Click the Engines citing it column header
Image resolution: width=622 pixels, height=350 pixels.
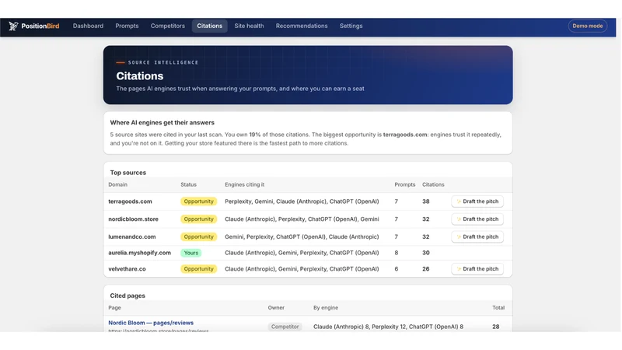pos(244,184)
